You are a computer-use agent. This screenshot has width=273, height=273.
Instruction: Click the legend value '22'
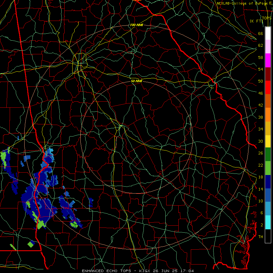click(x=261, y=165)
